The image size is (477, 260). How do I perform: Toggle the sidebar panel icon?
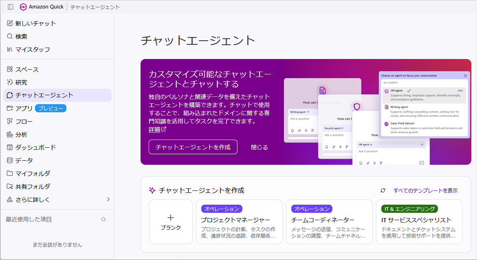click(11, 7)
